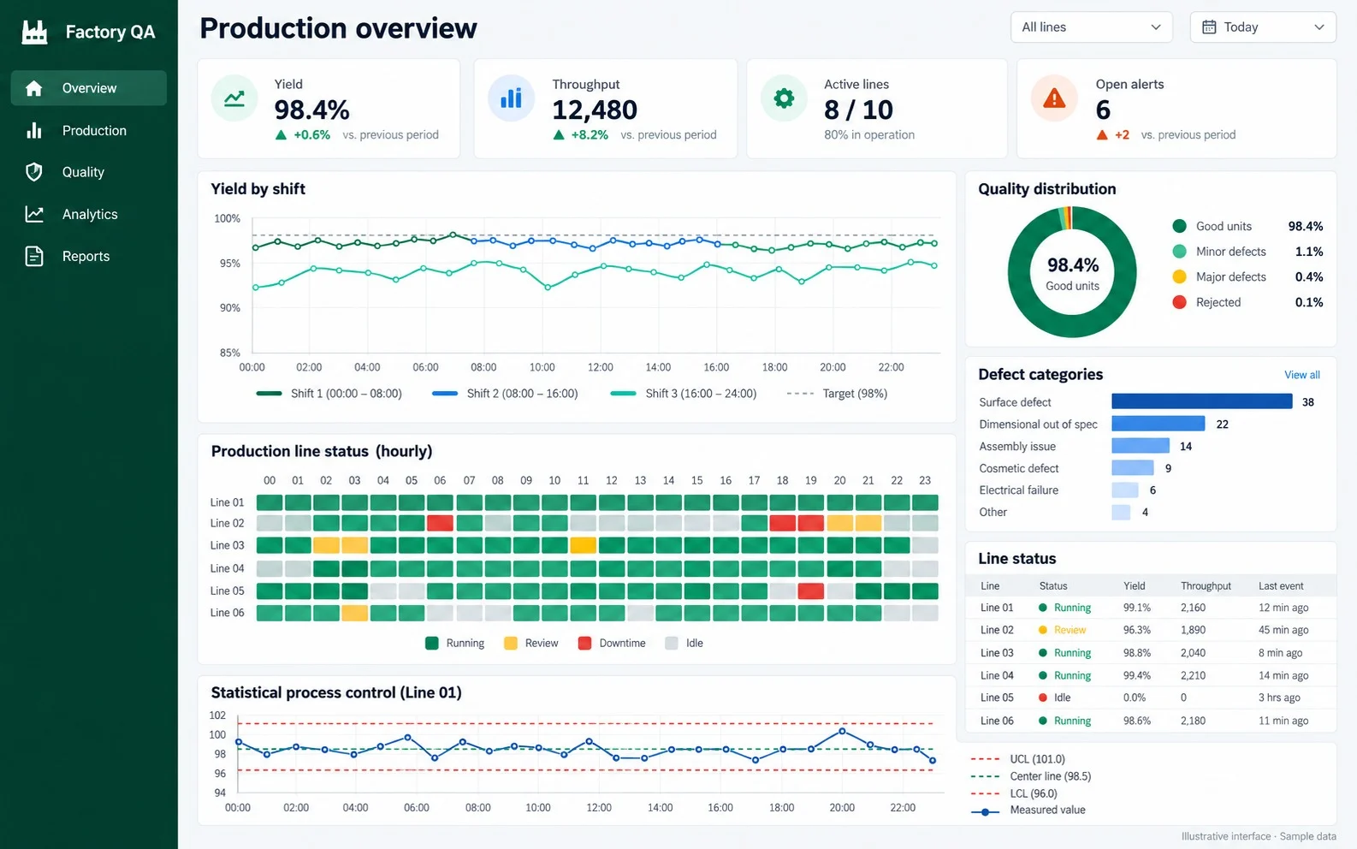
Task: Select the Line 02 Review status
Action: click(x=1063, y=630)
